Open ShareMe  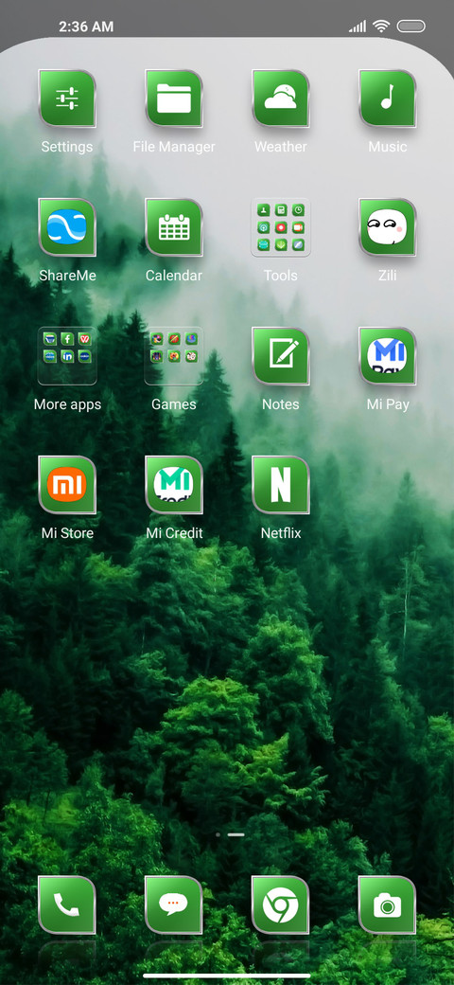[x=67, y=227]
